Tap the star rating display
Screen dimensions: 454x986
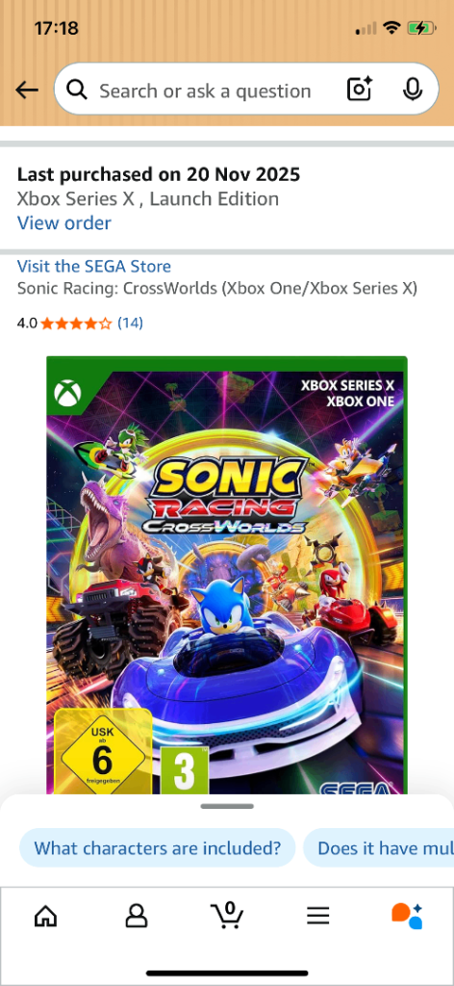pos(76,324)
